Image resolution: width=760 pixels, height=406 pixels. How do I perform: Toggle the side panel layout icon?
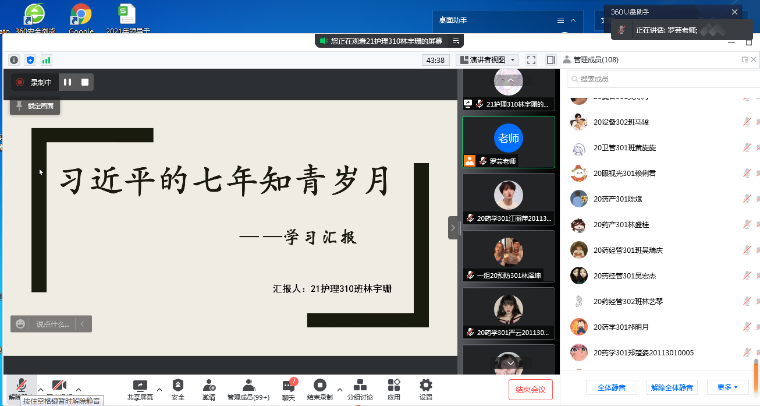[551, 60]
